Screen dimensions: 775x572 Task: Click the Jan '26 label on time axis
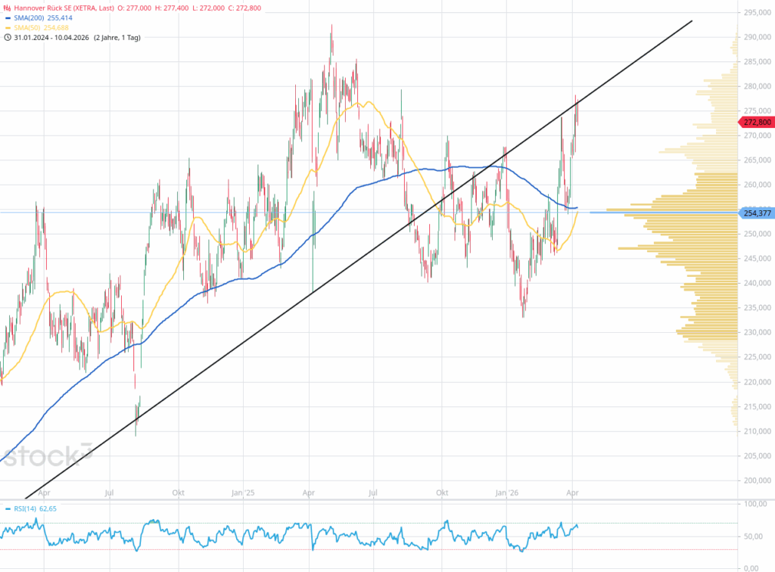506,493
